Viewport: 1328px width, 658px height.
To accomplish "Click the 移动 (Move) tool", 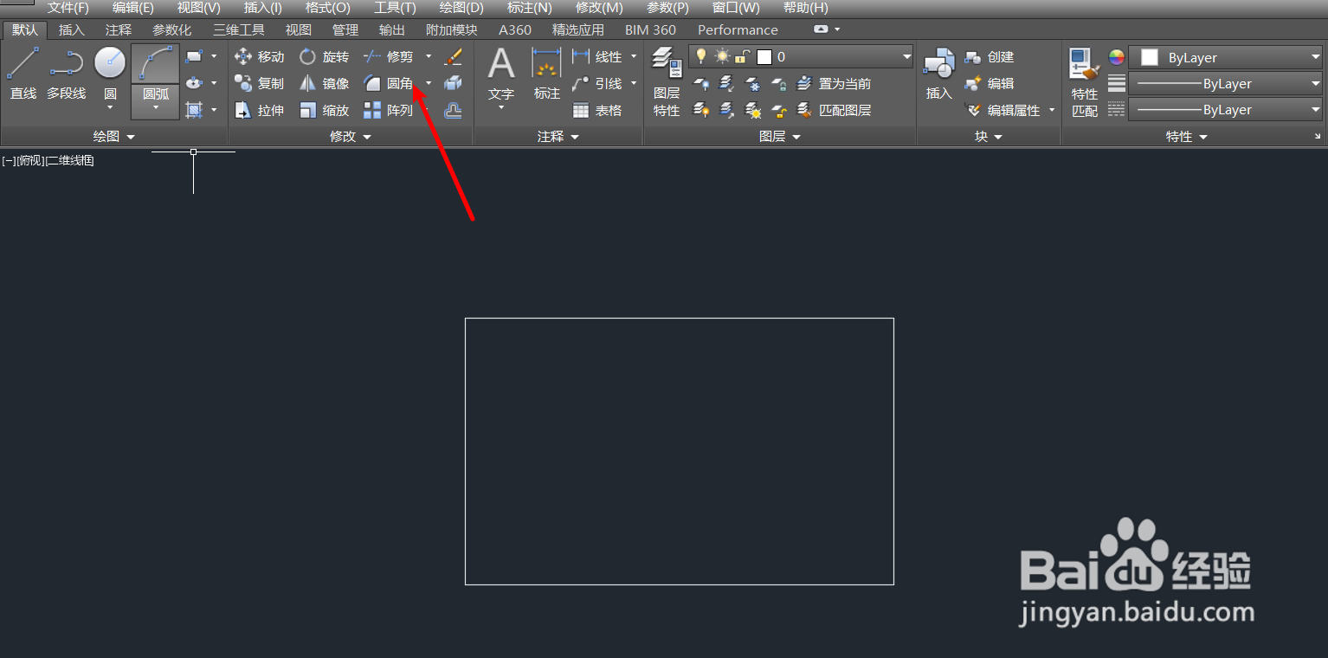I will [260, 57].
